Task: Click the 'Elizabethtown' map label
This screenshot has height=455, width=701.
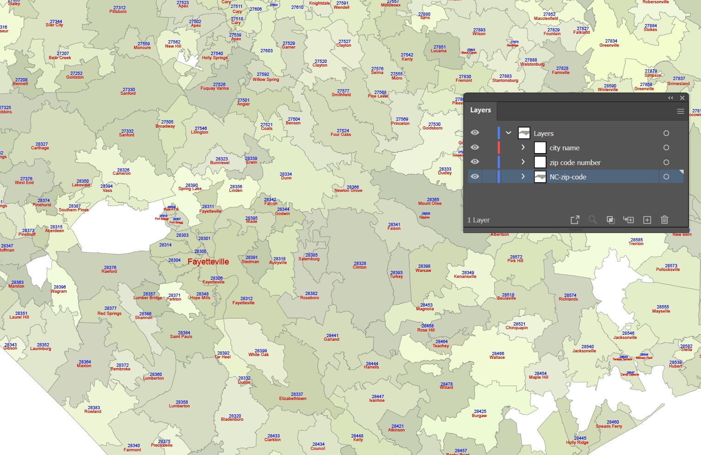Action: coord(293,399)
